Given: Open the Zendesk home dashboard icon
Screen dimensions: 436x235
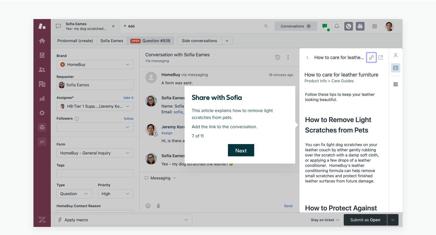Looking at the screenshot, I should (42, 41).
